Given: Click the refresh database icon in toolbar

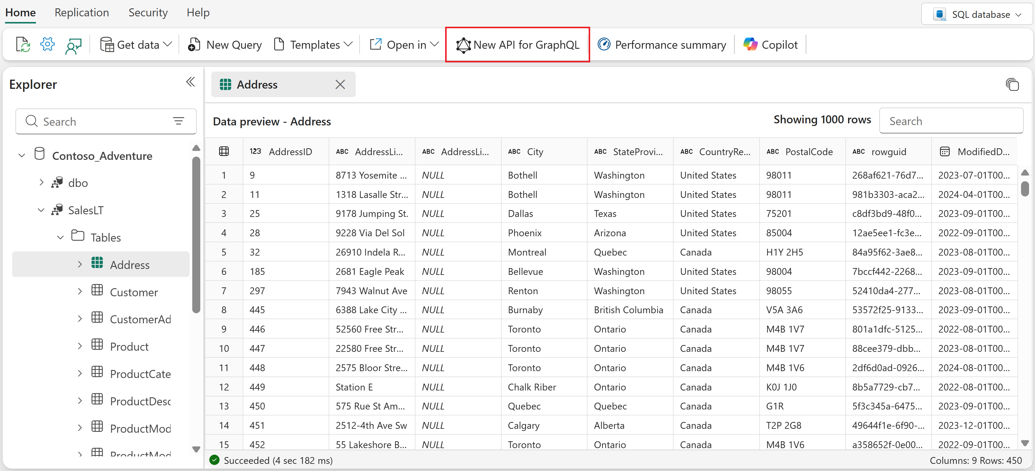Looking at the screenshot, I should 23,45.
